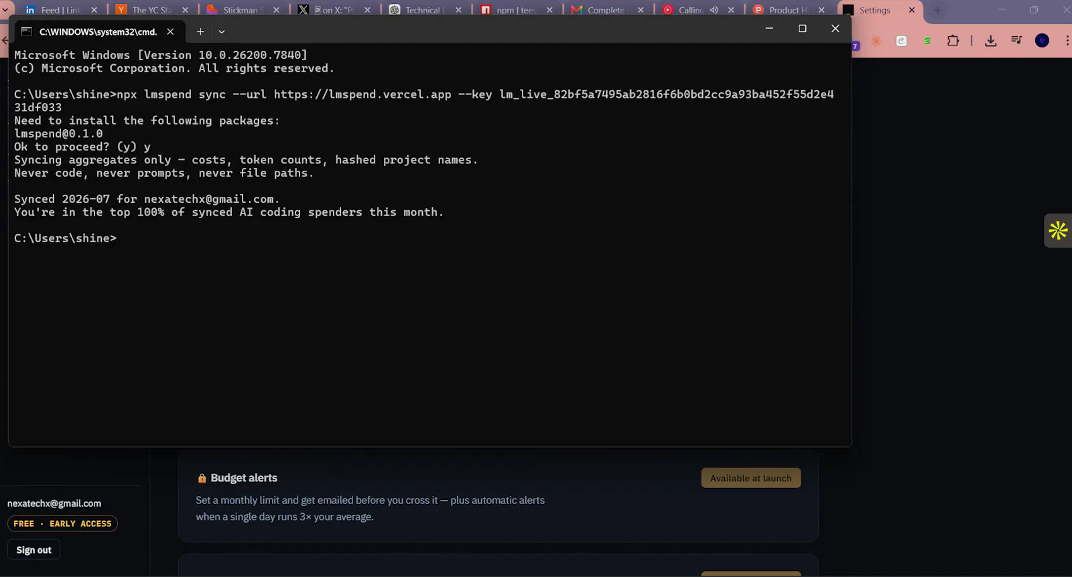Close the Settings browser tab
The image size is (1072, 577).
pos(912,10)
